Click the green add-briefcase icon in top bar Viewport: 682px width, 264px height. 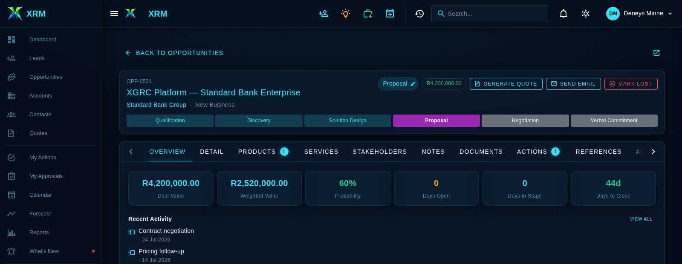coord(368,14)
